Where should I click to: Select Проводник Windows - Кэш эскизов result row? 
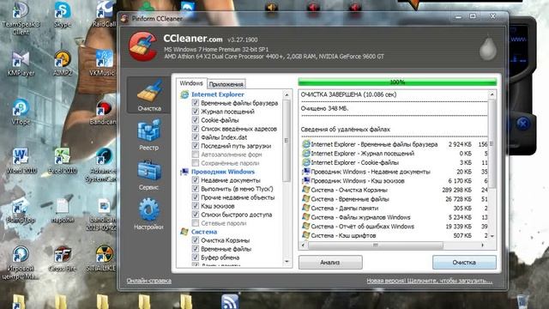coord(395,181)
